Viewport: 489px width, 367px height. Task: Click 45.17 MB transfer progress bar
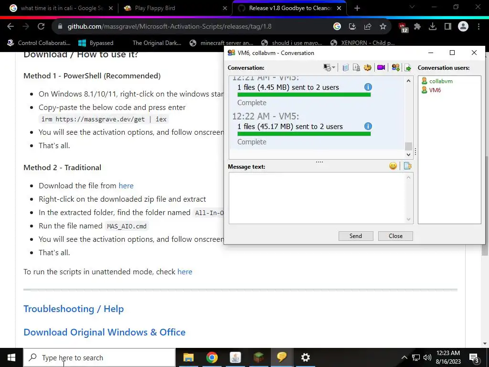click(x=304, y=134)
